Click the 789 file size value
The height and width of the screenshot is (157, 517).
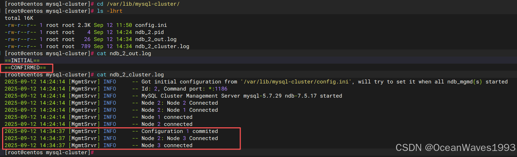(86, 46)
